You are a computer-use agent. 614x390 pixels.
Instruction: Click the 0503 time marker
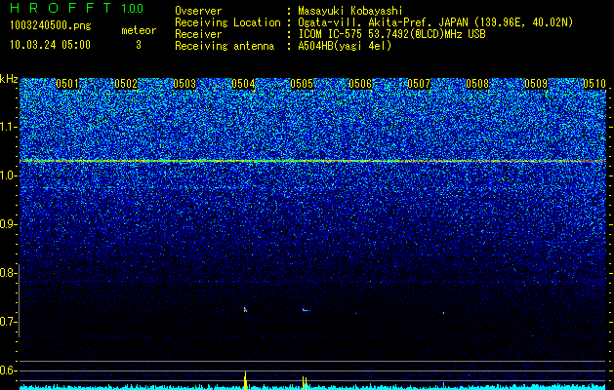pos(184,84)
